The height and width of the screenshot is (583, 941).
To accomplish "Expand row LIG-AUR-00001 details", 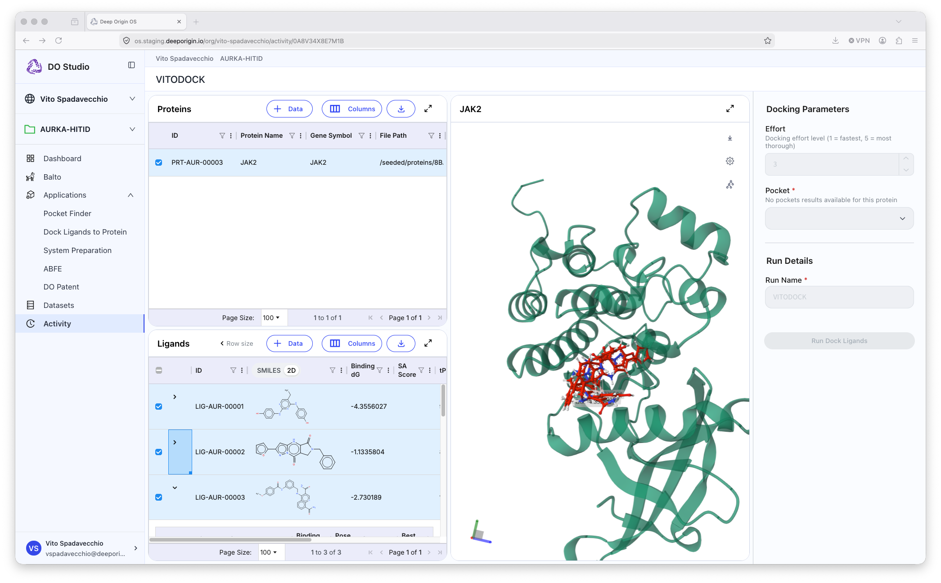I will pyautogui.click(x=175, y=397).
